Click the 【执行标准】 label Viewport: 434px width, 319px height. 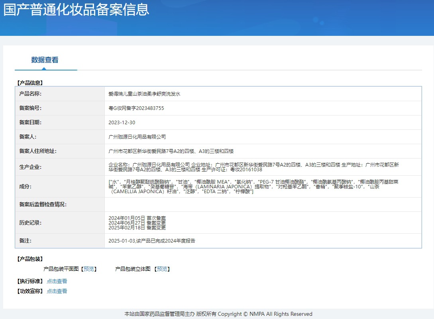pos(30,282)
